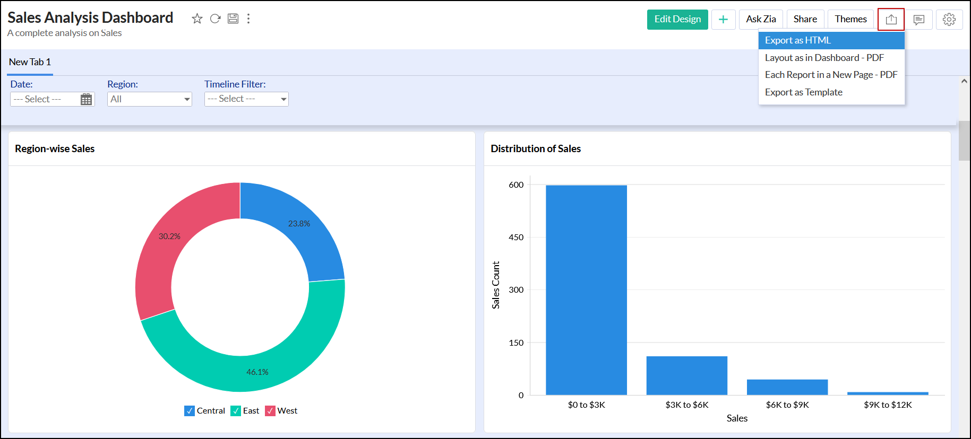This screenshot has height=439, width=971.
Task: Disable the West legend checkbox
Action: click(x=270, y=411)
